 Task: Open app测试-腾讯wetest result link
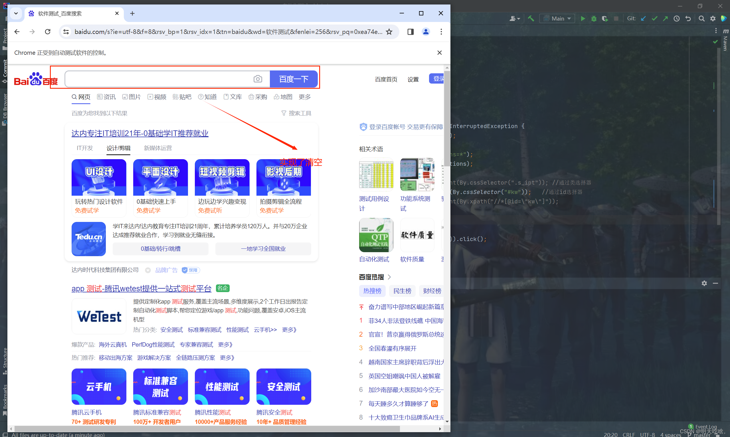point(141,288)
